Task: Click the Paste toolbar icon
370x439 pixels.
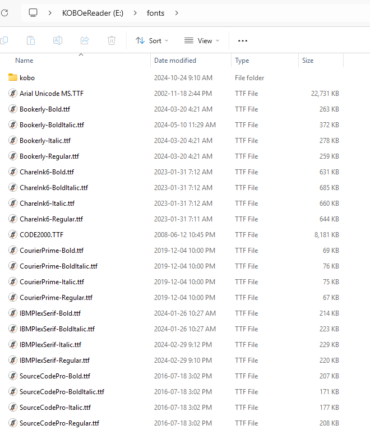Action: [31, 40]
